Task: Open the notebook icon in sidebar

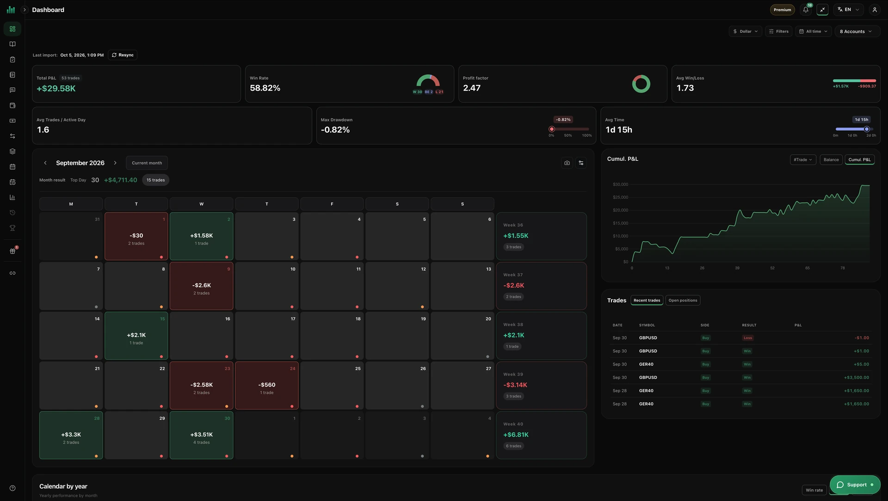Action: point(12,75)
